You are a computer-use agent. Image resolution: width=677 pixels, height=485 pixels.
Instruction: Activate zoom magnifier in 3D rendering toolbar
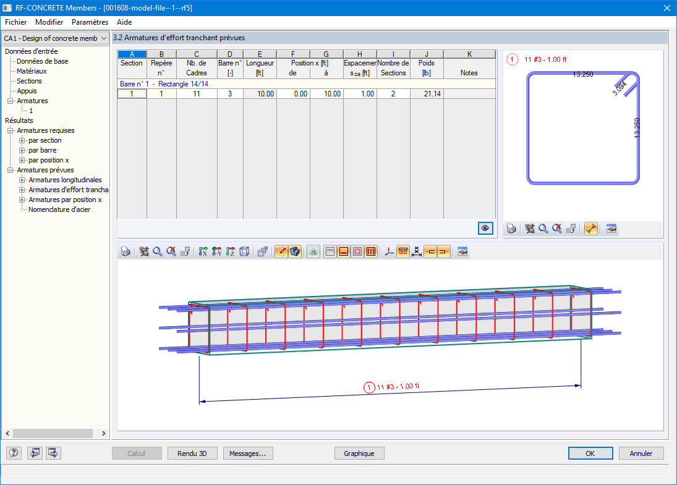pyautogui.click(x=158, y=251)
